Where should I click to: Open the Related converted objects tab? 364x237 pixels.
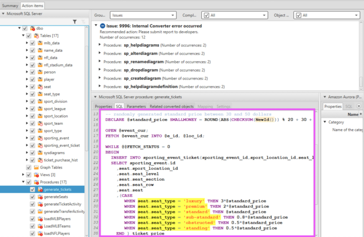[172, 107]
